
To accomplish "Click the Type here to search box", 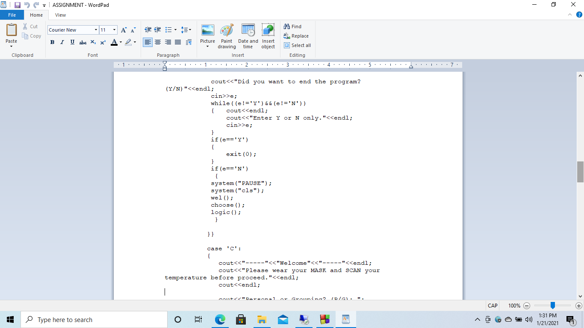I will coord(94,319).
